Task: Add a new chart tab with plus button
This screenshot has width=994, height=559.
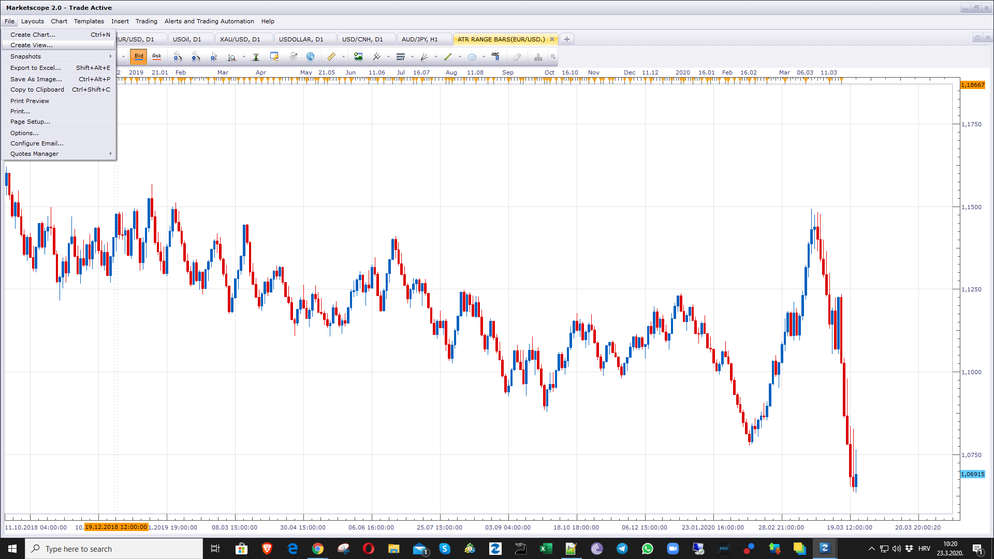Action: (567, 39)
